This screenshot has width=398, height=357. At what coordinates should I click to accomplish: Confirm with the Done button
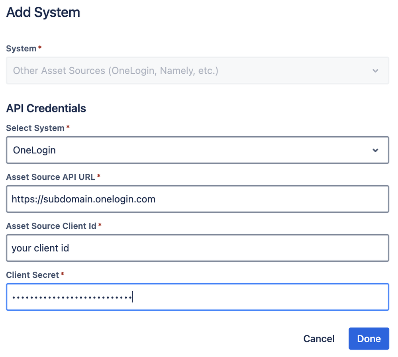point(369,339)
